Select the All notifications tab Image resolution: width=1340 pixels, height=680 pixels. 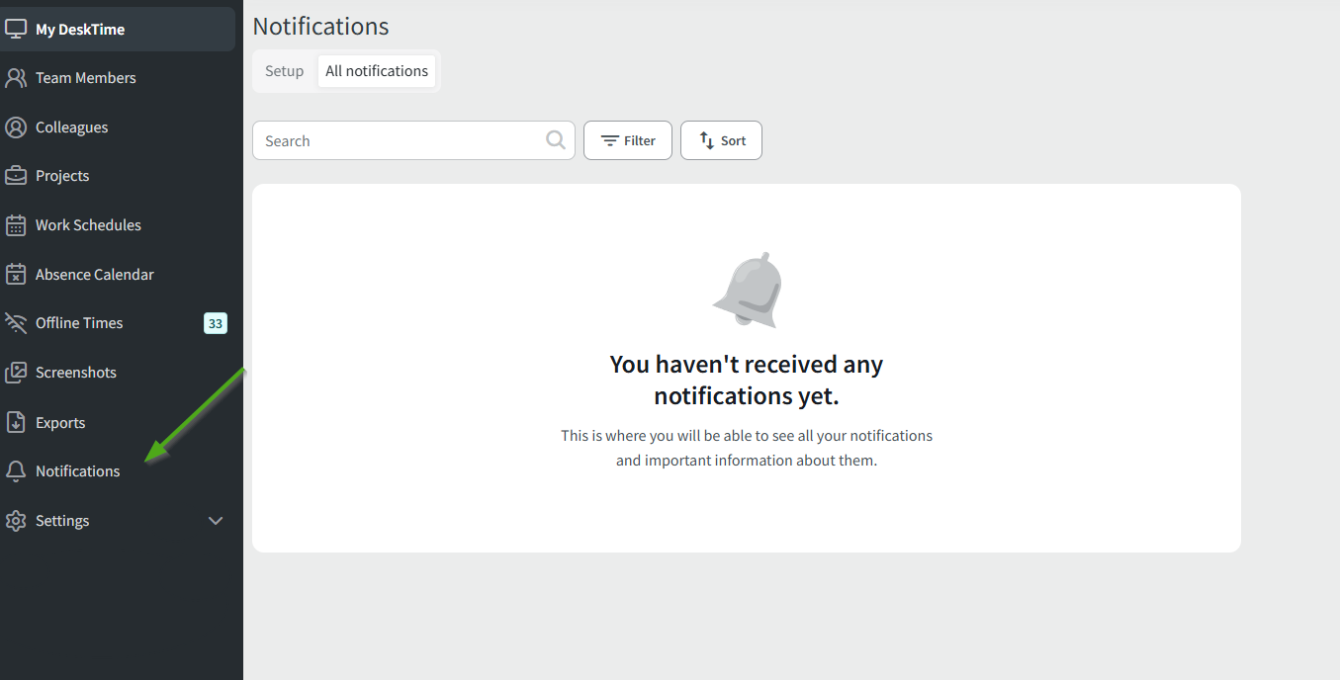(377, 71)
